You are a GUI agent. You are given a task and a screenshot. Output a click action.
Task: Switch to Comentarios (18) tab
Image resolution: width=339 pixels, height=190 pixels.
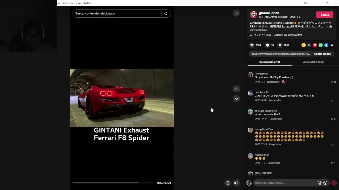click(x=269, y=62)
